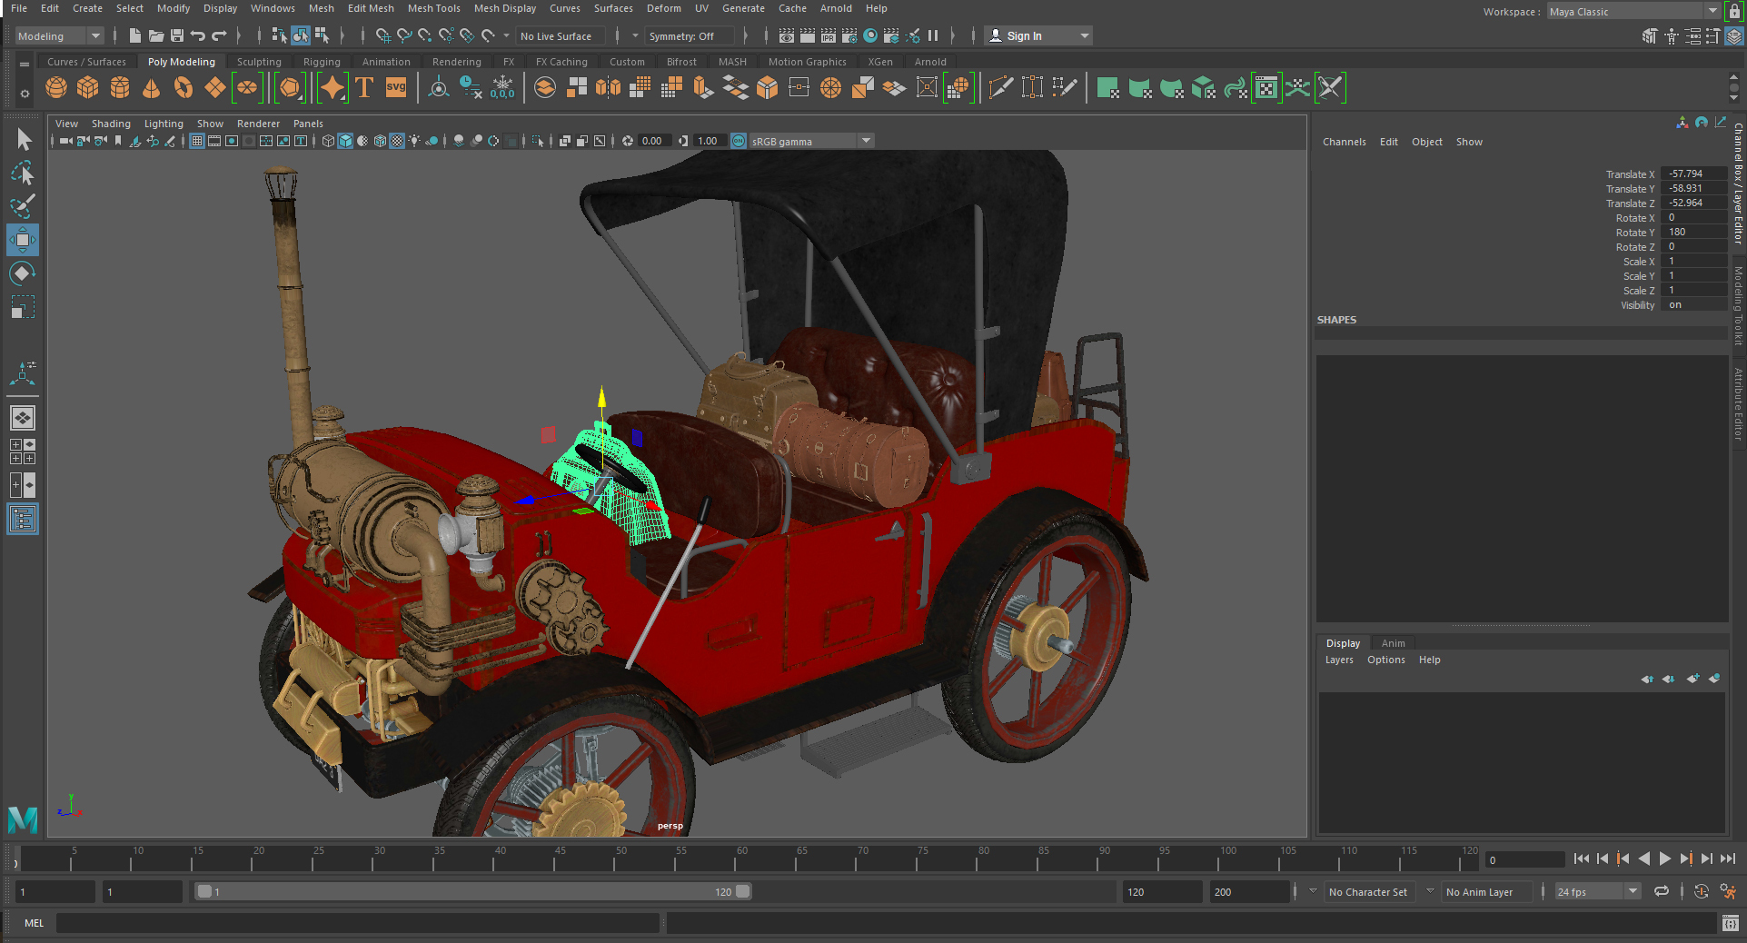Image resolution: width=1747 pixels, height=943 pixels.
Task: Toggle wireframe display in the viewport
Action: click(x=328, y=141)
